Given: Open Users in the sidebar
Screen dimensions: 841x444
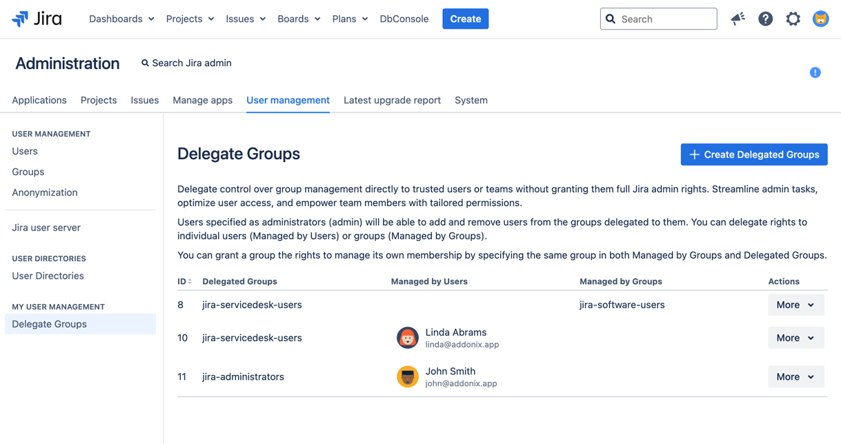Looking at the screenshot, I should (x=24, y=151).
